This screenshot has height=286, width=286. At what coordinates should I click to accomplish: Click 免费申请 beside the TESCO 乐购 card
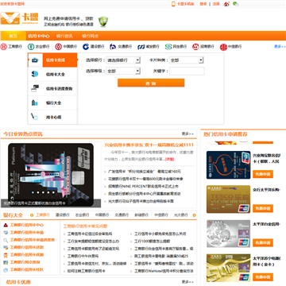click(x=263, y=208)
